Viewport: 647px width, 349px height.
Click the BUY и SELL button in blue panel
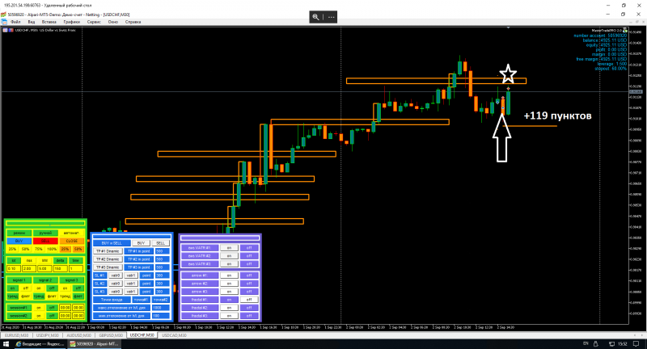(x=112, y=243)
